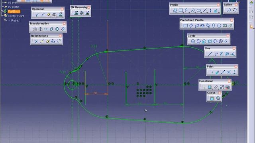Screen dimensions: 255x143
Task: Click the arc icon in Profile toolbar
Action: tap(186, 11)
